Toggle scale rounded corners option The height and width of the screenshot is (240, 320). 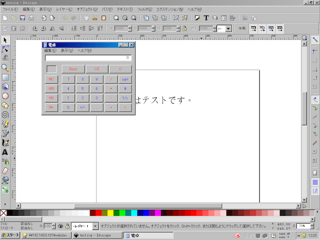[x=262, y=28]
